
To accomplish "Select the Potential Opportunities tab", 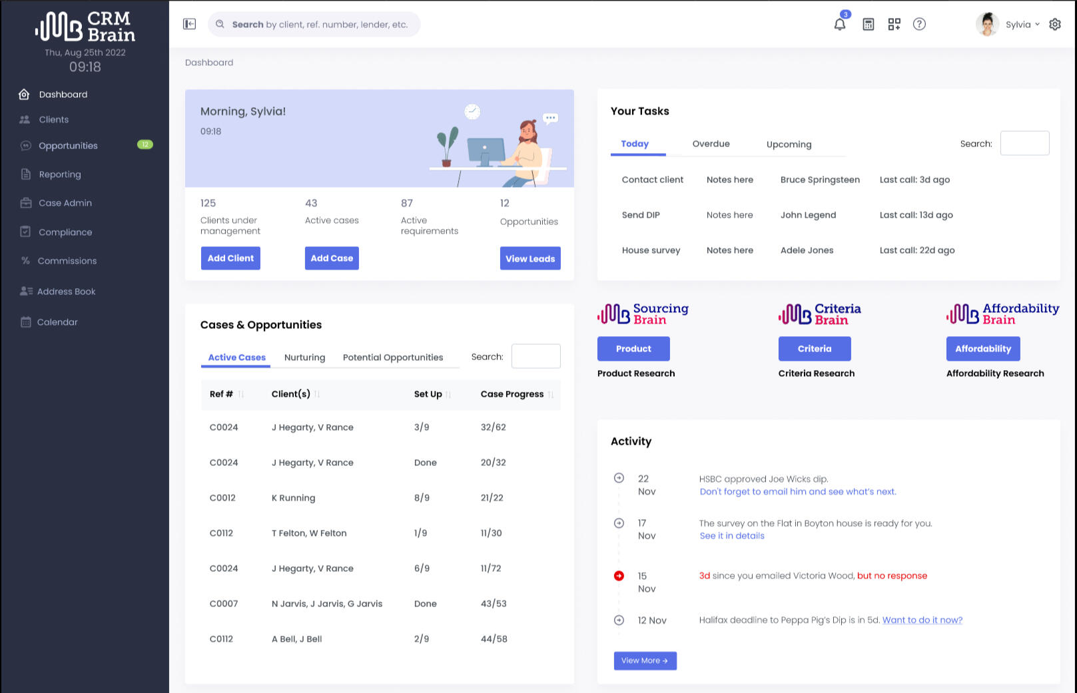I will (x=392, y=357).
